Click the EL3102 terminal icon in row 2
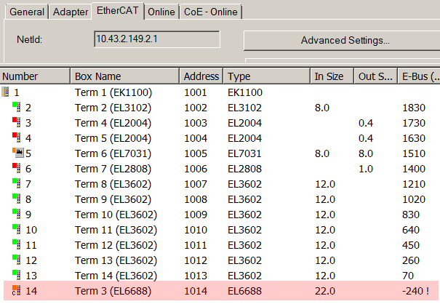Image resolution: width=440 pixels, height=304 pixels. [17, 108]
